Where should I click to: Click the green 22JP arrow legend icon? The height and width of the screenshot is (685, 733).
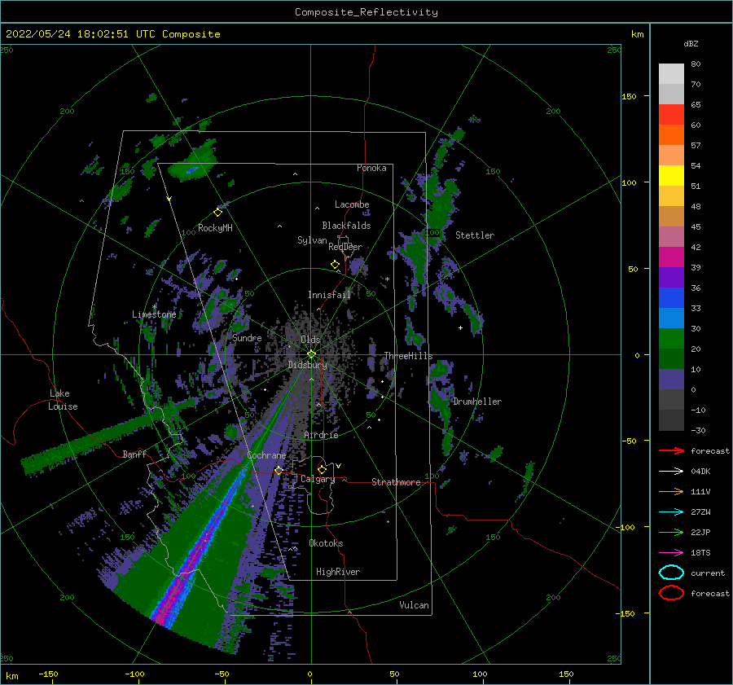(x=671, y=532)
